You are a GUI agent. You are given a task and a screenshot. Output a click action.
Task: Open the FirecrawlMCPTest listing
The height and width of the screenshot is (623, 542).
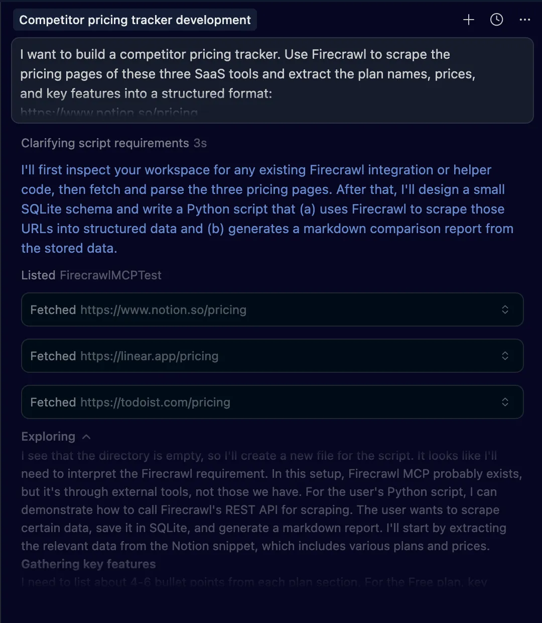click(x=110, y=275)
